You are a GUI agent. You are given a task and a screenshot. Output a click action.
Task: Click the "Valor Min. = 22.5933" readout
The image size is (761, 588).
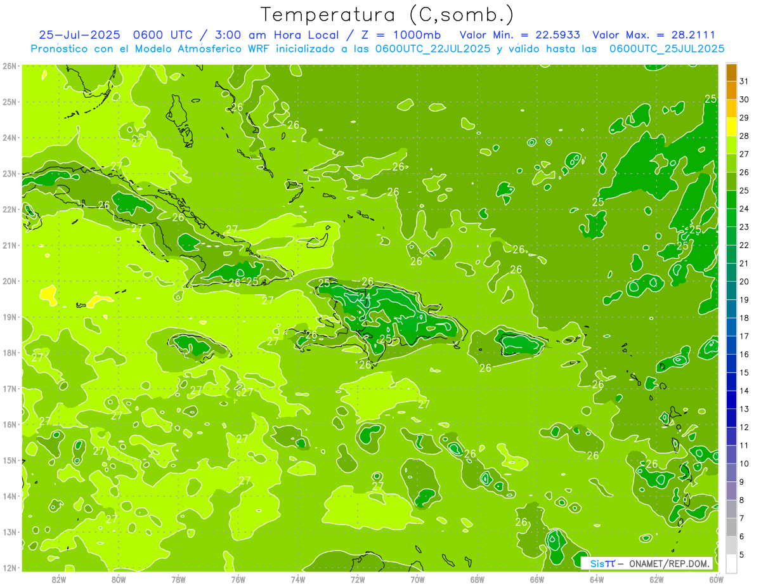(x=521, y=35)
